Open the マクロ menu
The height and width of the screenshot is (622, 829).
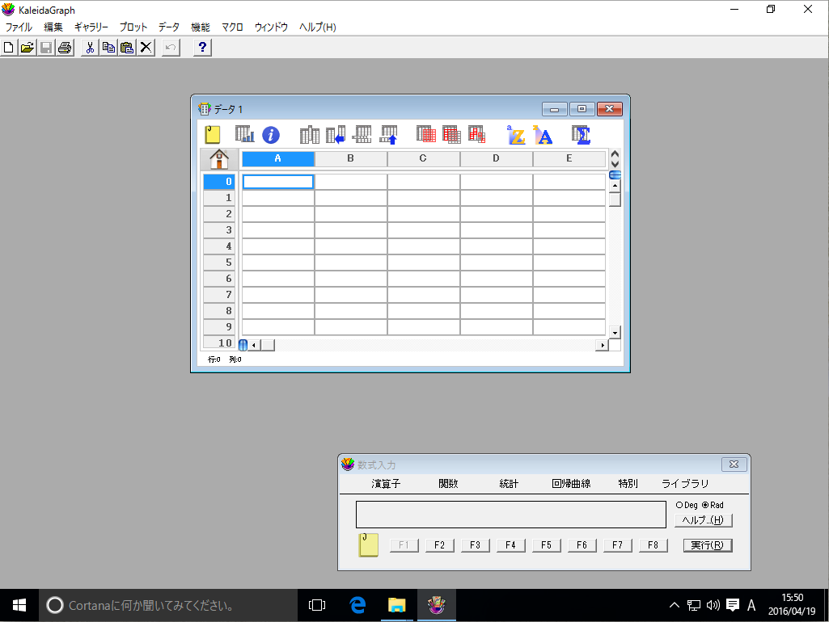click(232, 27)
